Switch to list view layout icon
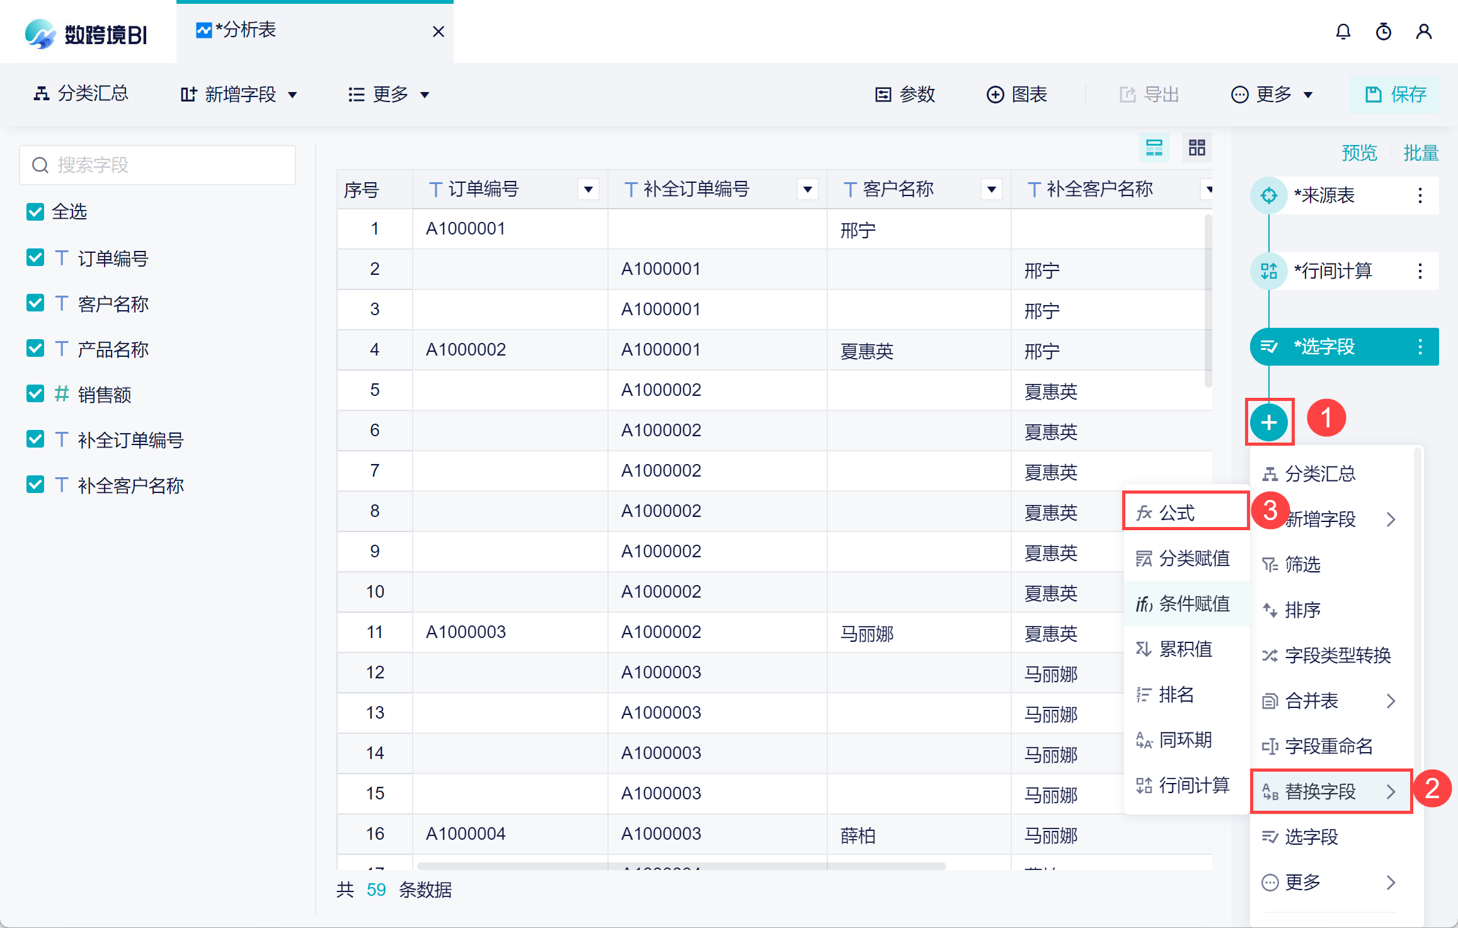Image resolution: width=1458 pixels, height=928 pixels. click(x=1154, y=148)
